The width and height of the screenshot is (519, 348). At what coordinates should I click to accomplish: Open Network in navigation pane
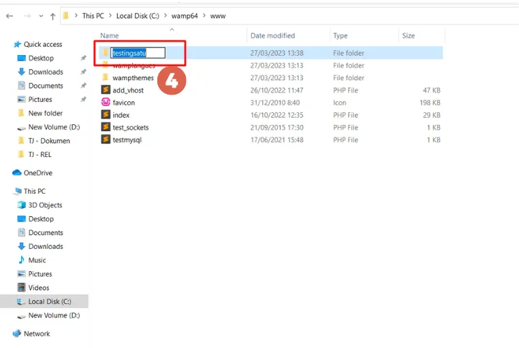point(37,334)
